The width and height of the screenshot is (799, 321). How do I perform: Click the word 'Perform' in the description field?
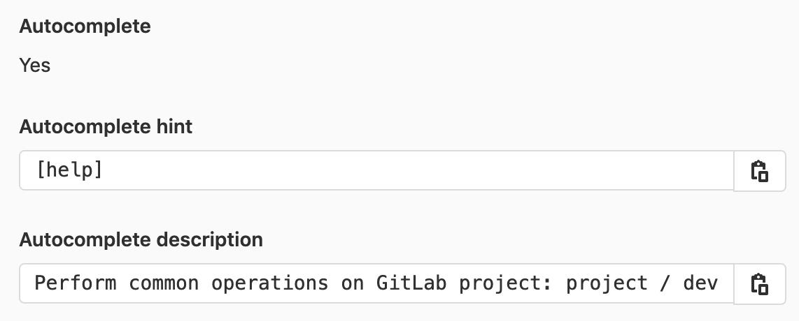[76, 283]
